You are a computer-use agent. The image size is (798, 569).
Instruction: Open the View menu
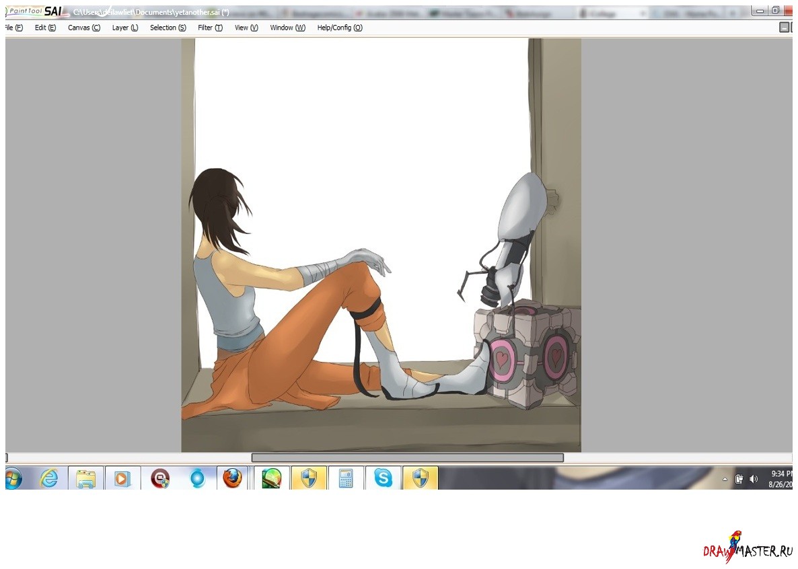click(246, 28)
